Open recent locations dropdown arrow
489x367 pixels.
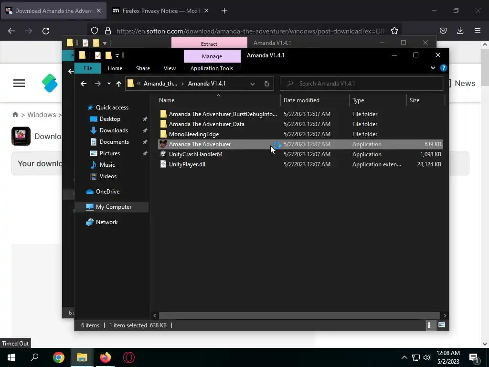click(x=109, y=84)
